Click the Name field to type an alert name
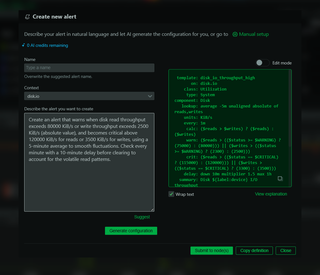Viewport: 320px width, 275px height. 89,68
